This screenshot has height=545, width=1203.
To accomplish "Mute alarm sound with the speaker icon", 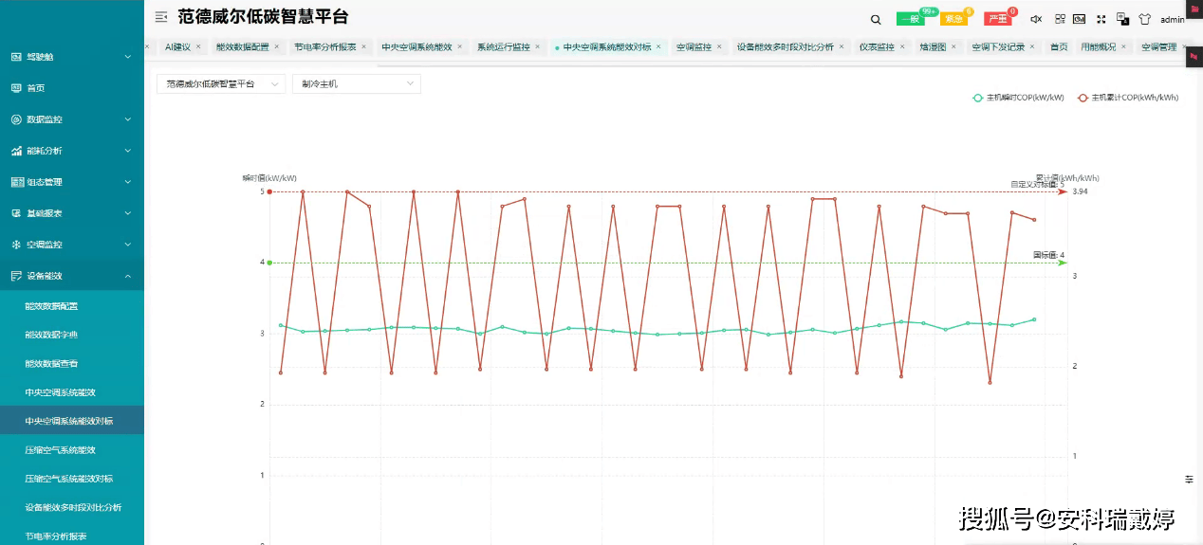I will coord(1036,19).
